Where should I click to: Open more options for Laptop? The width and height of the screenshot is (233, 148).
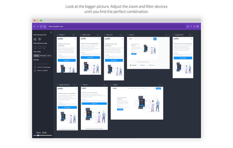pyautogui.click(x=162, y=85)
